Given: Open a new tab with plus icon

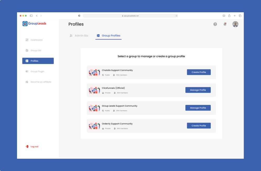Looking at the screenshot, I should 235,16.
